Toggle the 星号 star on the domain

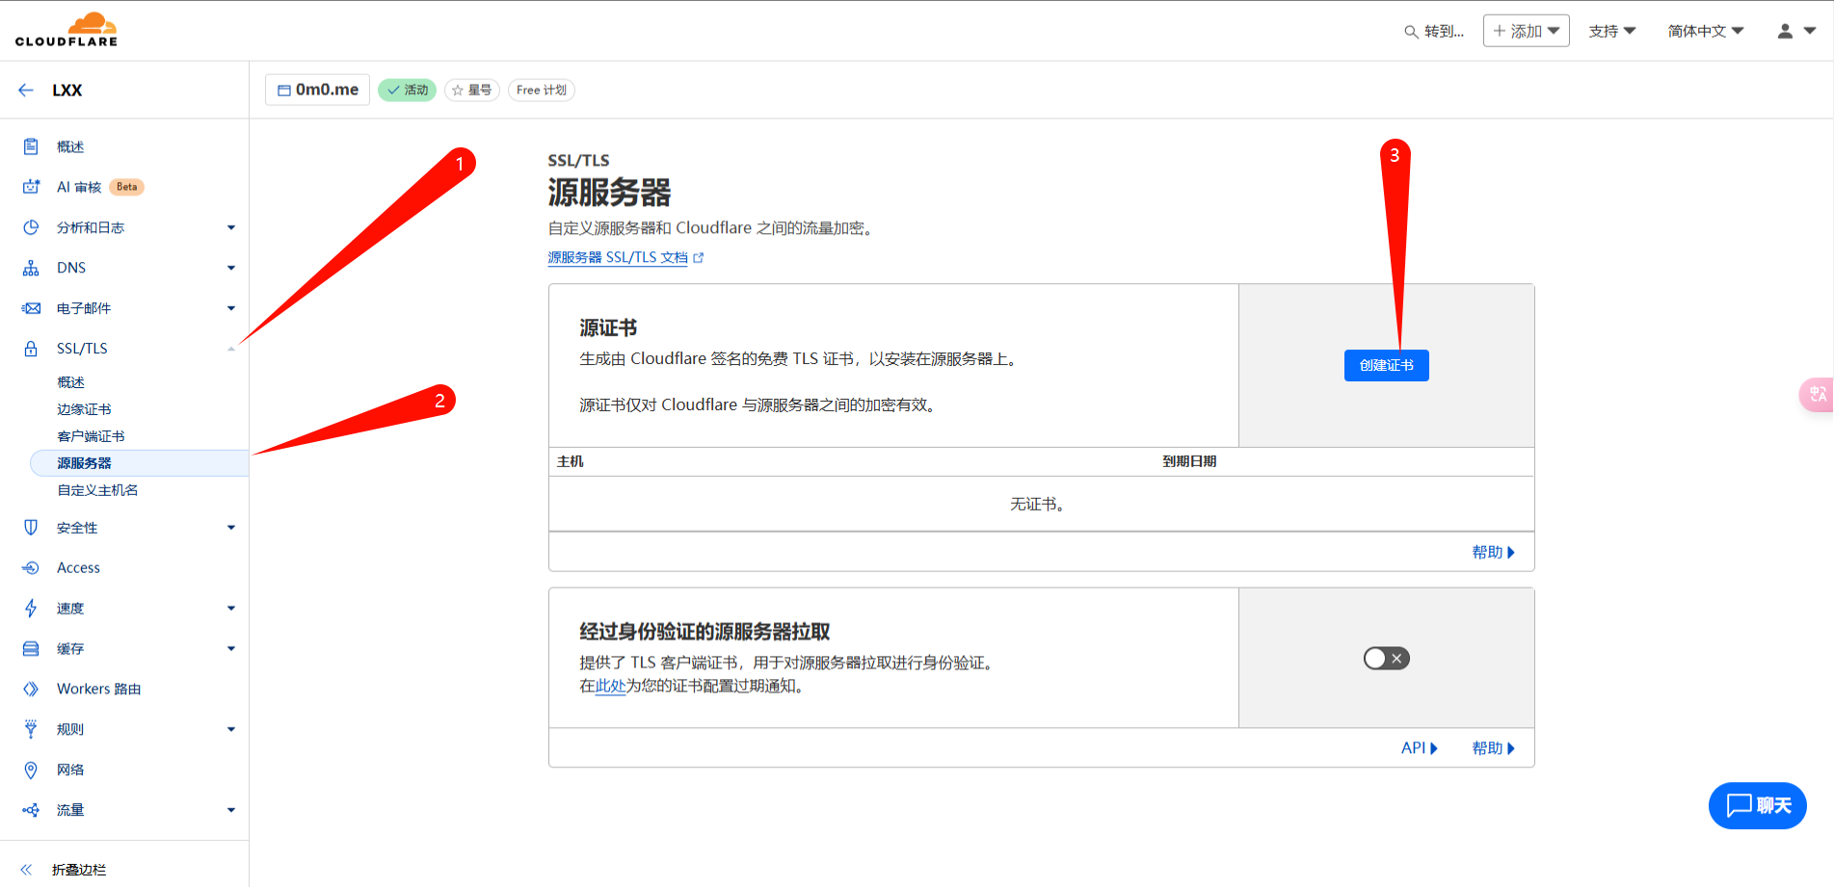[471, 91]
